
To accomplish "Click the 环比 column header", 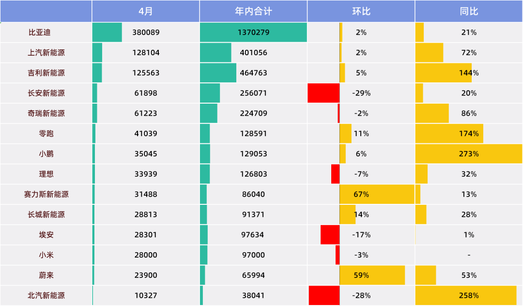I will [x=361, y=11].
